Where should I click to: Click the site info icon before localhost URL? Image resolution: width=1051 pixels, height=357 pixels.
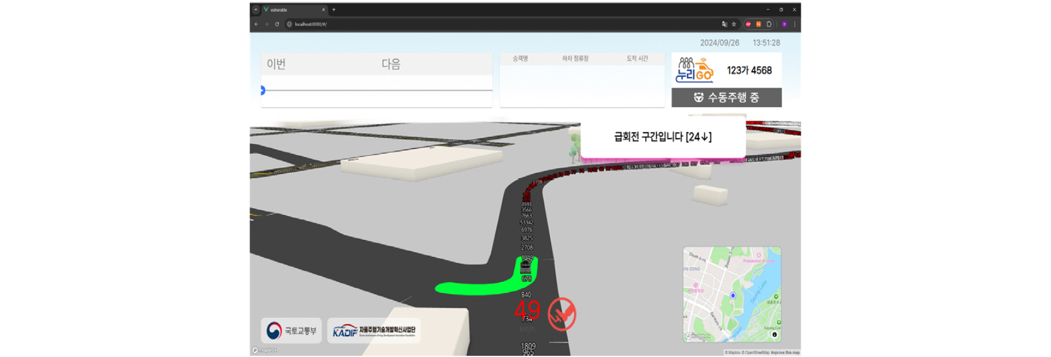pos(289,24)
